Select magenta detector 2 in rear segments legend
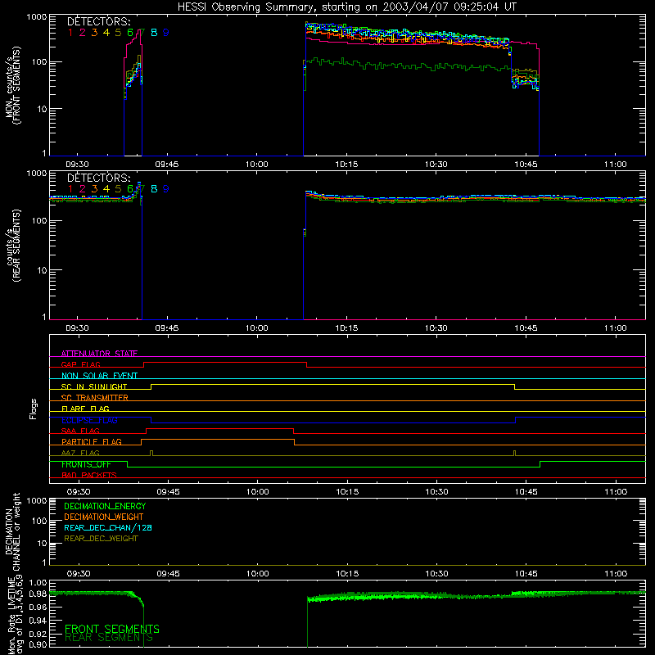 coord(83,189)
